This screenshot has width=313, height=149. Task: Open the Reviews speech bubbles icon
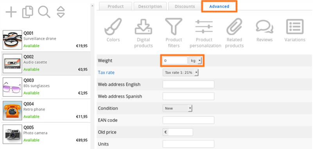264,27
